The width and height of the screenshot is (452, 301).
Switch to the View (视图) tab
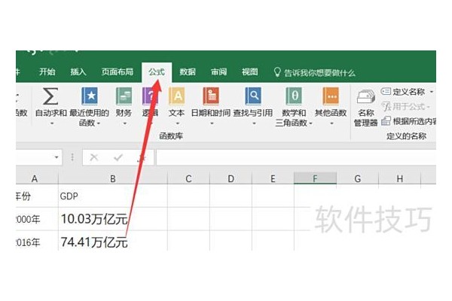click(x=250, y=71)
